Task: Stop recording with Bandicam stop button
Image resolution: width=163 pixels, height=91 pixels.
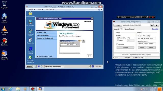Action: point(156,25)
